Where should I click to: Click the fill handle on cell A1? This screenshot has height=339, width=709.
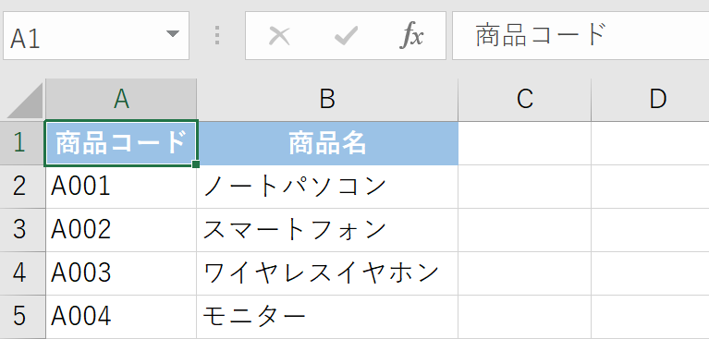pyautogui.click(x=196, y=164)
